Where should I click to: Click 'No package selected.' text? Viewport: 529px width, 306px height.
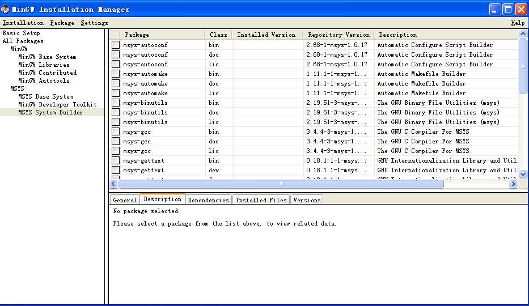tap(146, 211)
